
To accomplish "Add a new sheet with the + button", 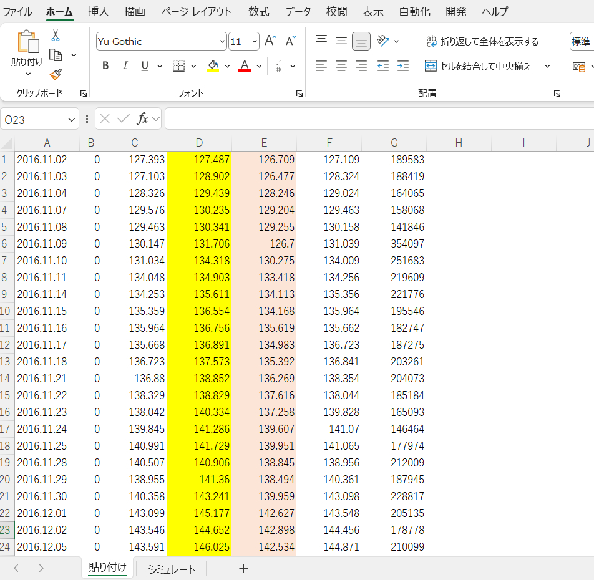I will 243,568.
